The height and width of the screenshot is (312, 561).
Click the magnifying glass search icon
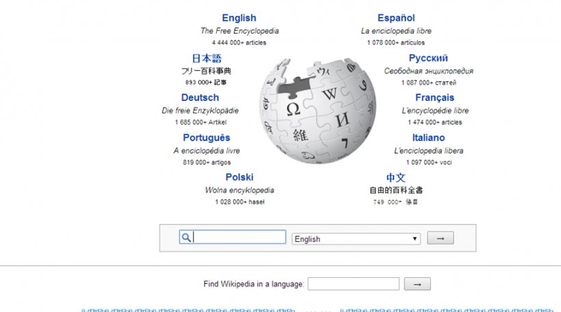[185, 238]
